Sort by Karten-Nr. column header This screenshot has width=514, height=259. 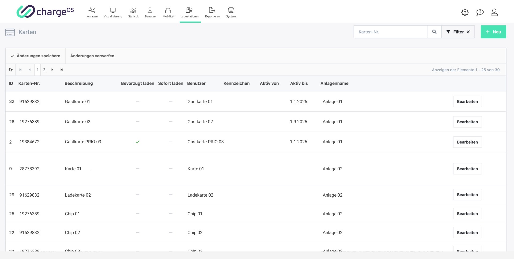pyautogui.click(x=29, y=83)
